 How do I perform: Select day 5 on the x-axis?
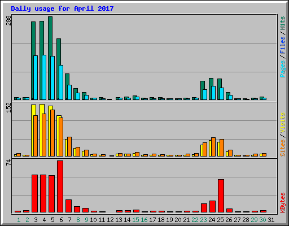point(52,220)
